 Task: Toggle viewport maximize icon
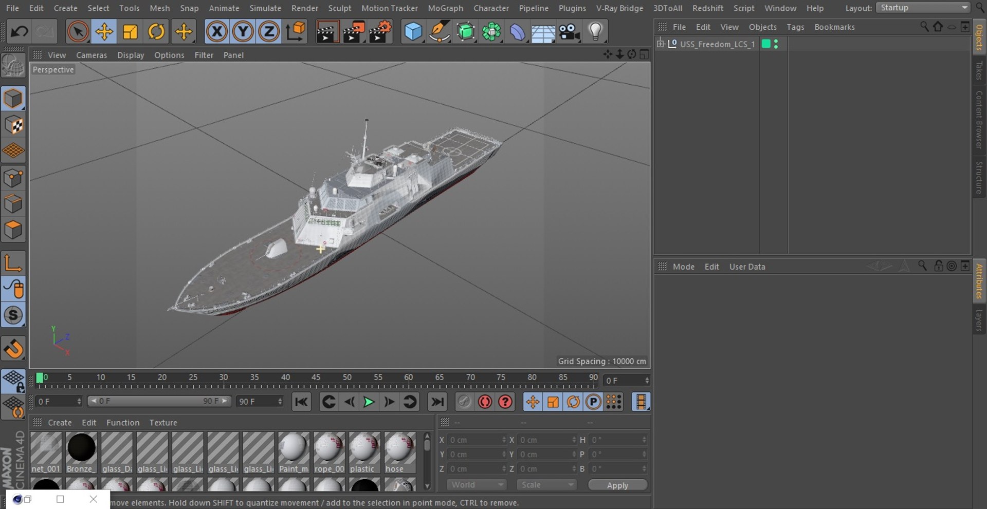point(644,54)
